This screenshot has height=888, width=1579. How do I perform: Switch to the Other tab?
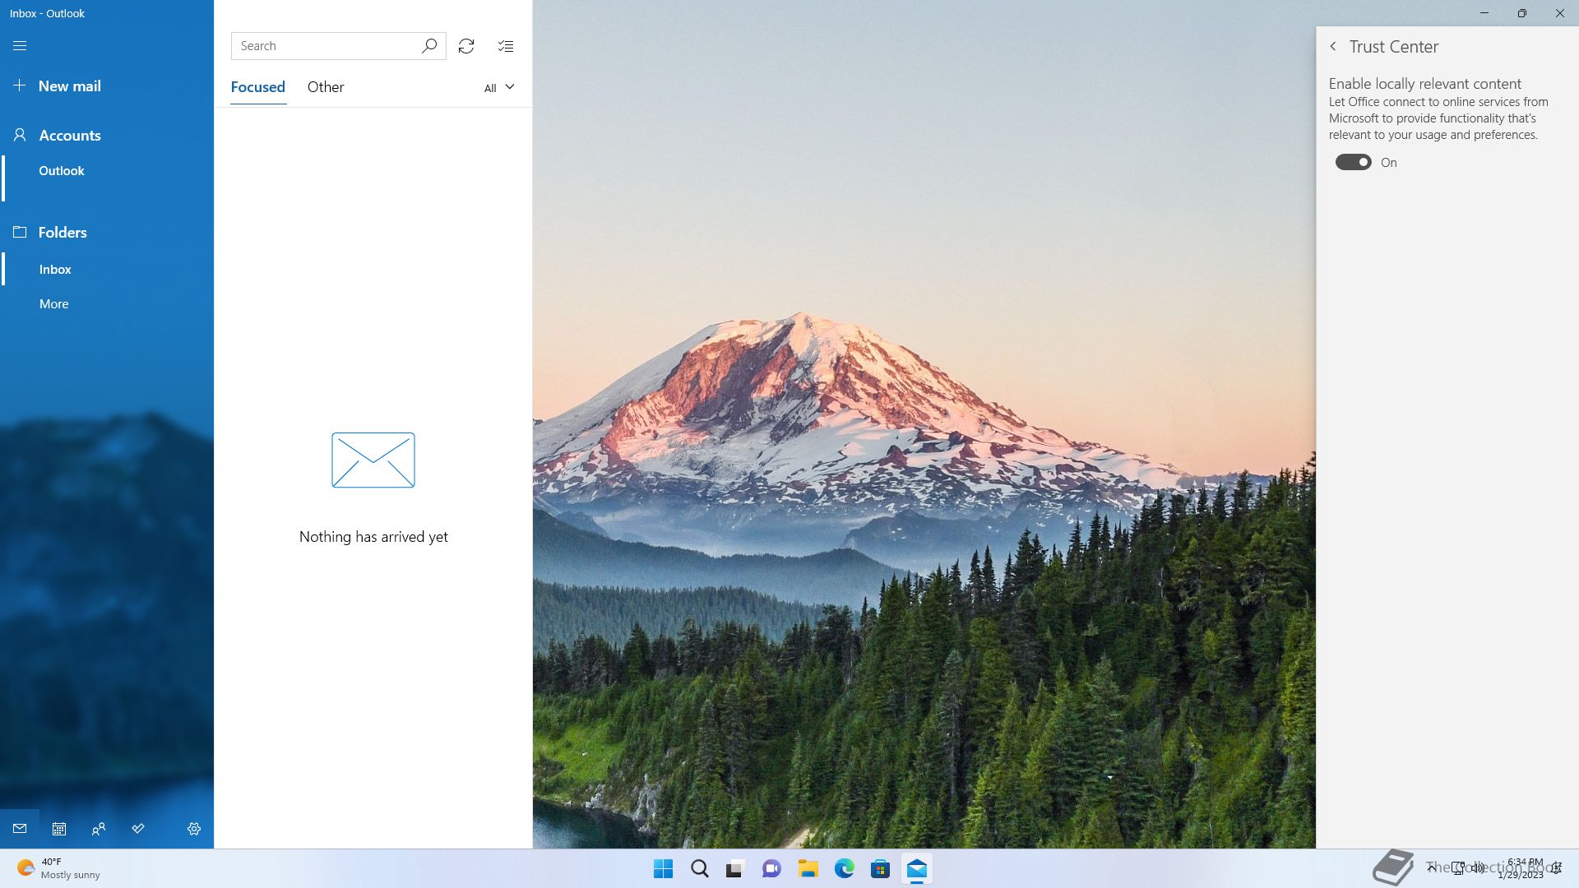click(x=326, y=87)
